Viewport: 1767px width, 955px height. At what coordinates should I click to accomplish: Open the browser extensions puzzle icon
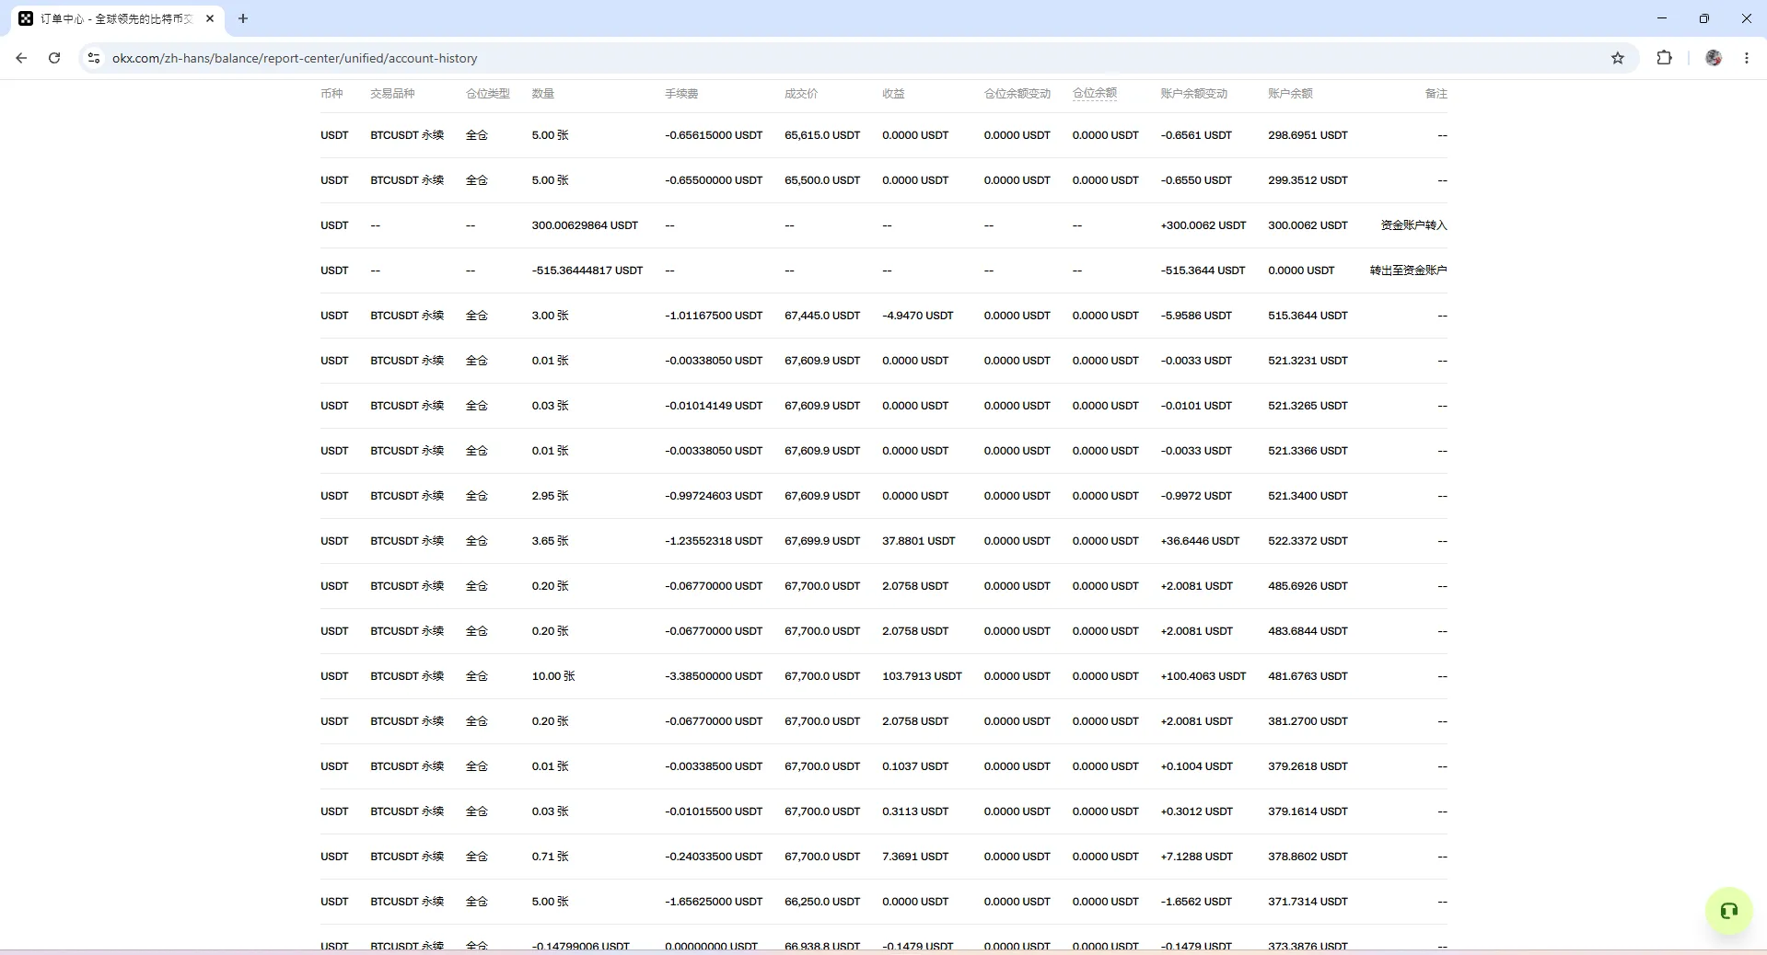pyautogui.click(x=1664, y=58)
